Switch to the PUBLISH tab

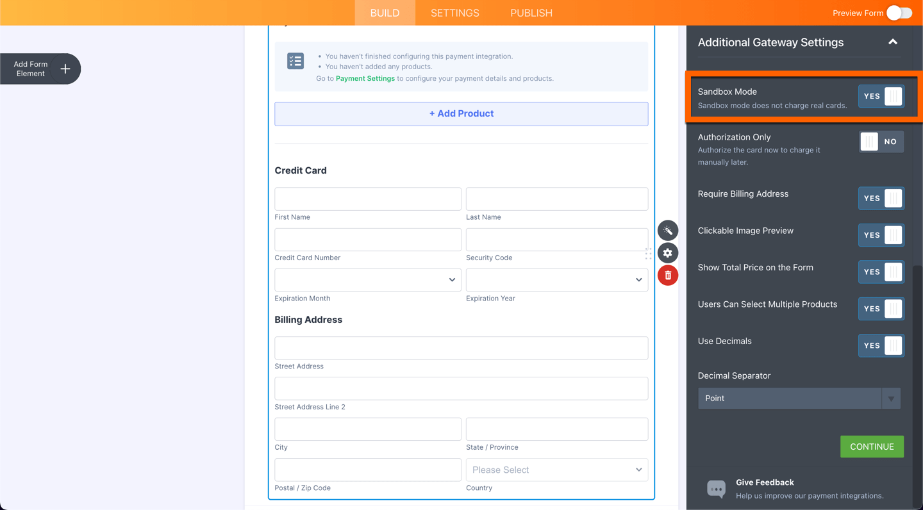click(x=531, y=13)
